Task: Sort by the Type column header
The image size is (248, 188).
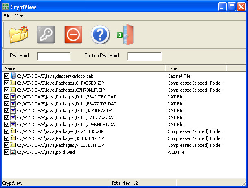Action: coord(196,68)
